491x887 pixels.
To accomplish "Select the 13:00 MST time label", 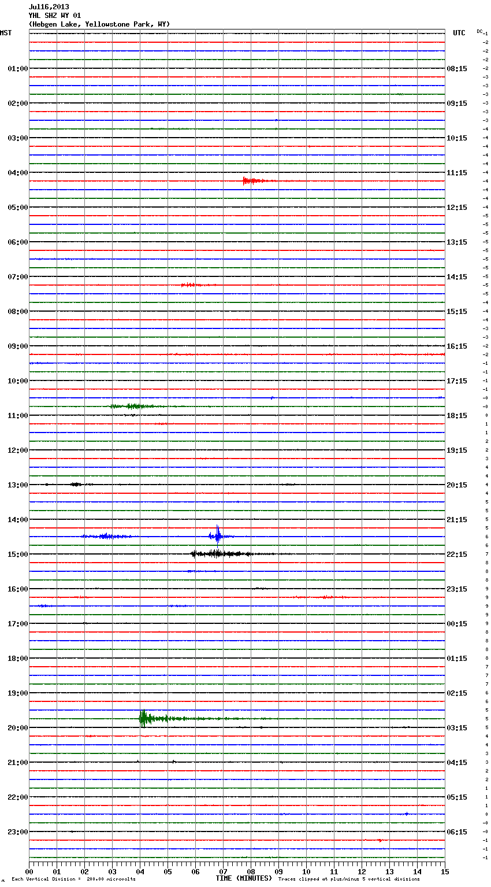I will coord(18,485).
